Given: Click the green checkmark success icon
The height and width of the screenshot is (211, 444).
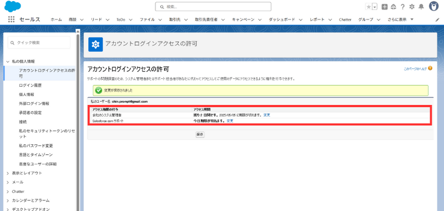Looking at the screenshot, I should (98, 91).
